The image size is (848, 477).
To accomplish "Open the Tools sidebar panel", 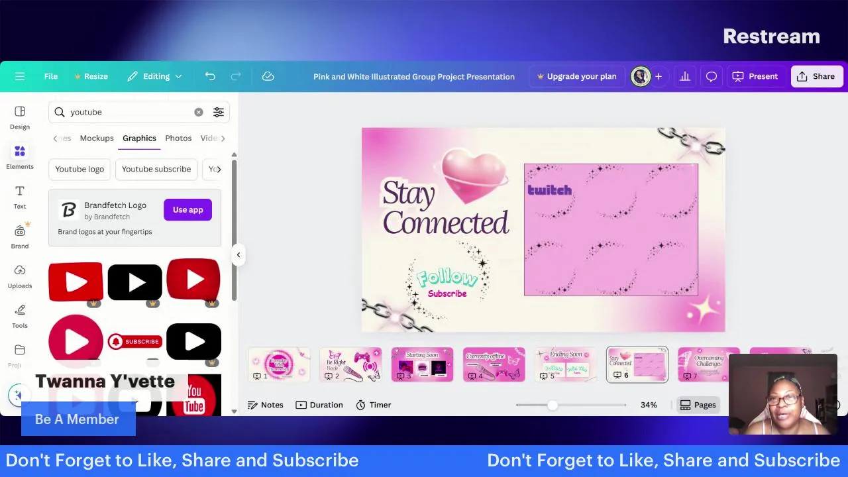I will click(x=20, y=316).
